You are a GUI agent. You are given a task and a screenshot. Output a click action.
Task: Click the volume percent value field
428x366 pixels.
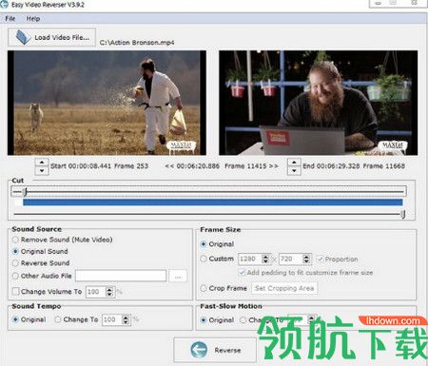95,292
